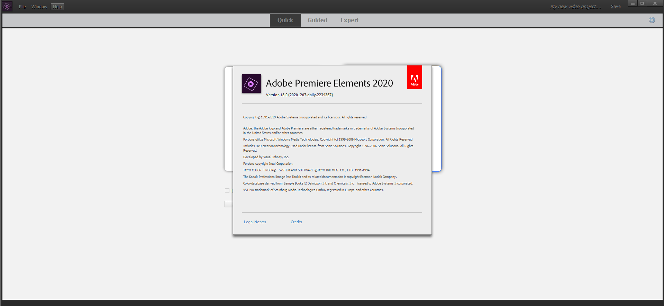Open the Legal Notices link

(x=255, y=222)
